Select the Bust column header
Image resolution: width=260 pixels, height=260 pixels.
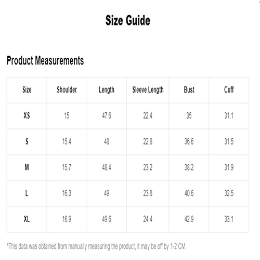click(x=189, y=90)
